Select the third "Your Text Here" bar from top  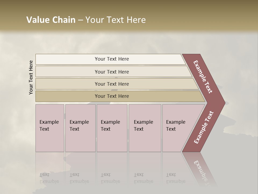coord(112,84)
